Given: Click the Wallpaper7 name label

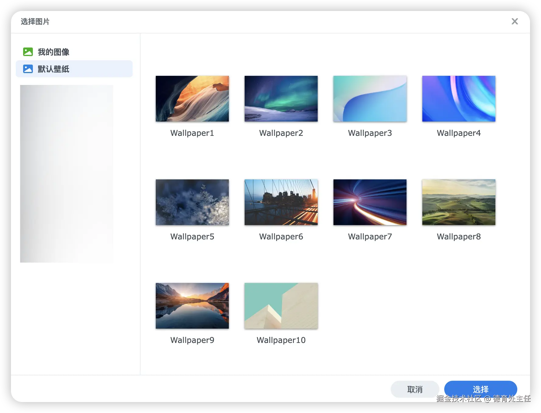Looking at the screenshot, I should pyautogui.click(x=370, y=237).
